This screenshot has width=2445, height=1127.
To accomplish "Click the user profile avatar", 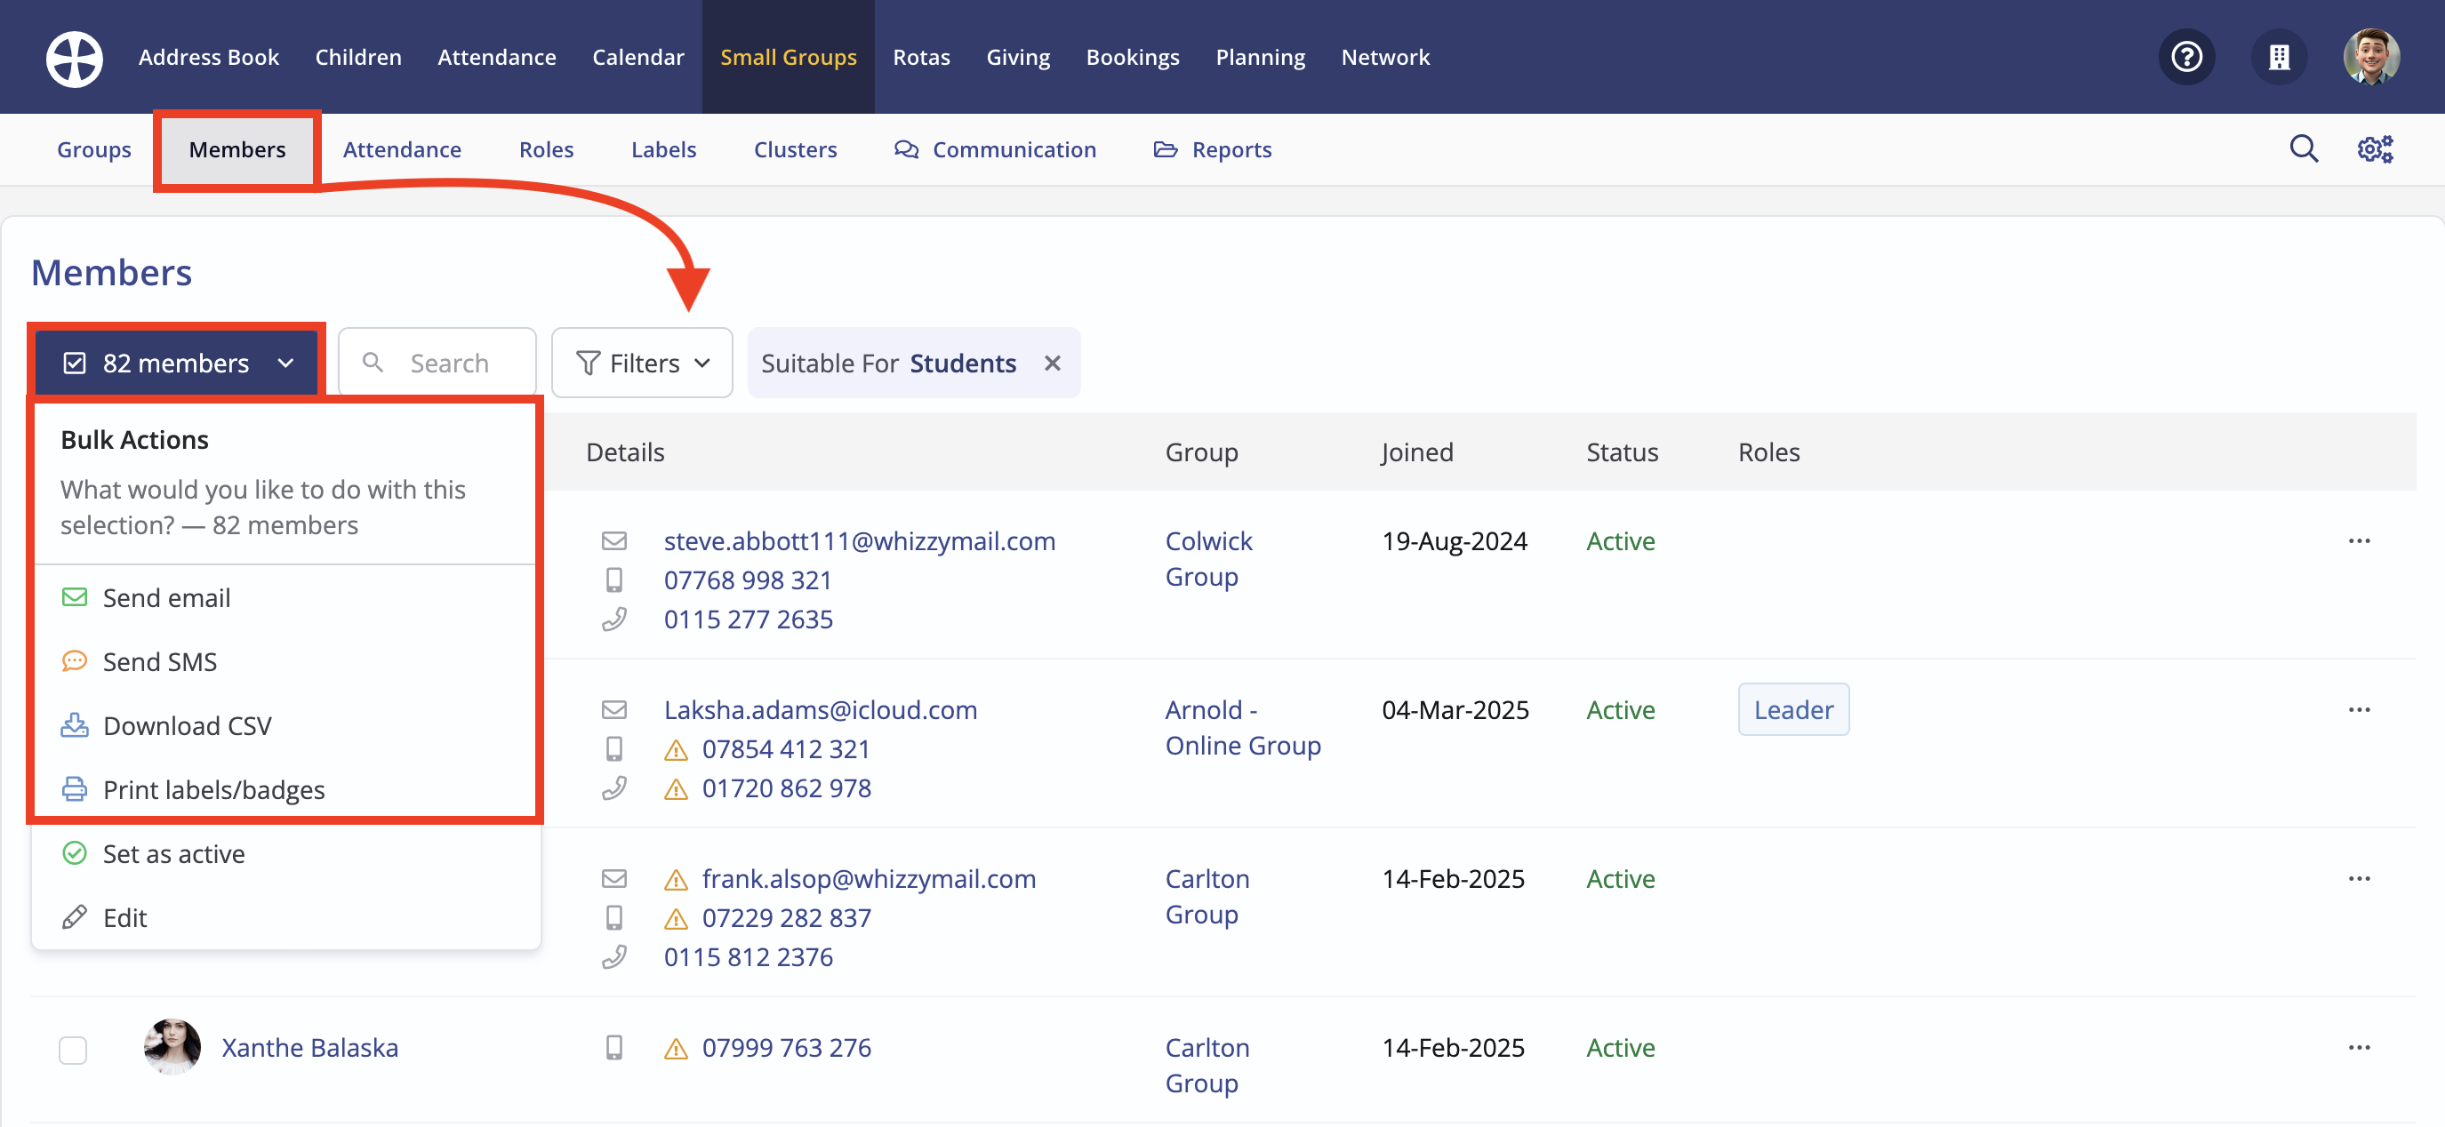I will point(2371,57).
